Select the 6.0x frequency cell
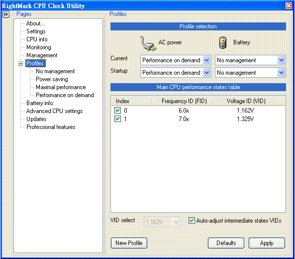This screenshot has height=259, width=295. point(184,111)
